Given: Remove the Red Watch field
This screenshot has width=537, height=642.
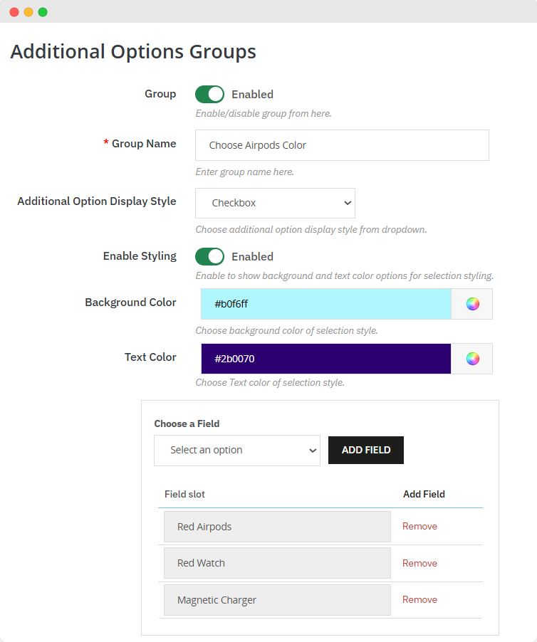Looking at the screenshot, I should (x=419, y=563).
